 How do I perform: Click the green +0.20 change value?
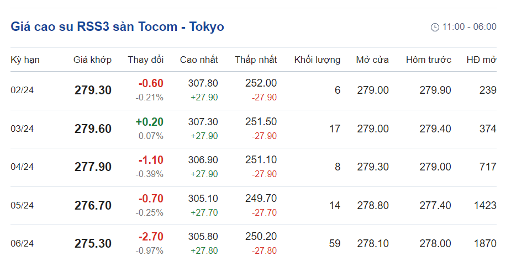[x=149, y=122]
